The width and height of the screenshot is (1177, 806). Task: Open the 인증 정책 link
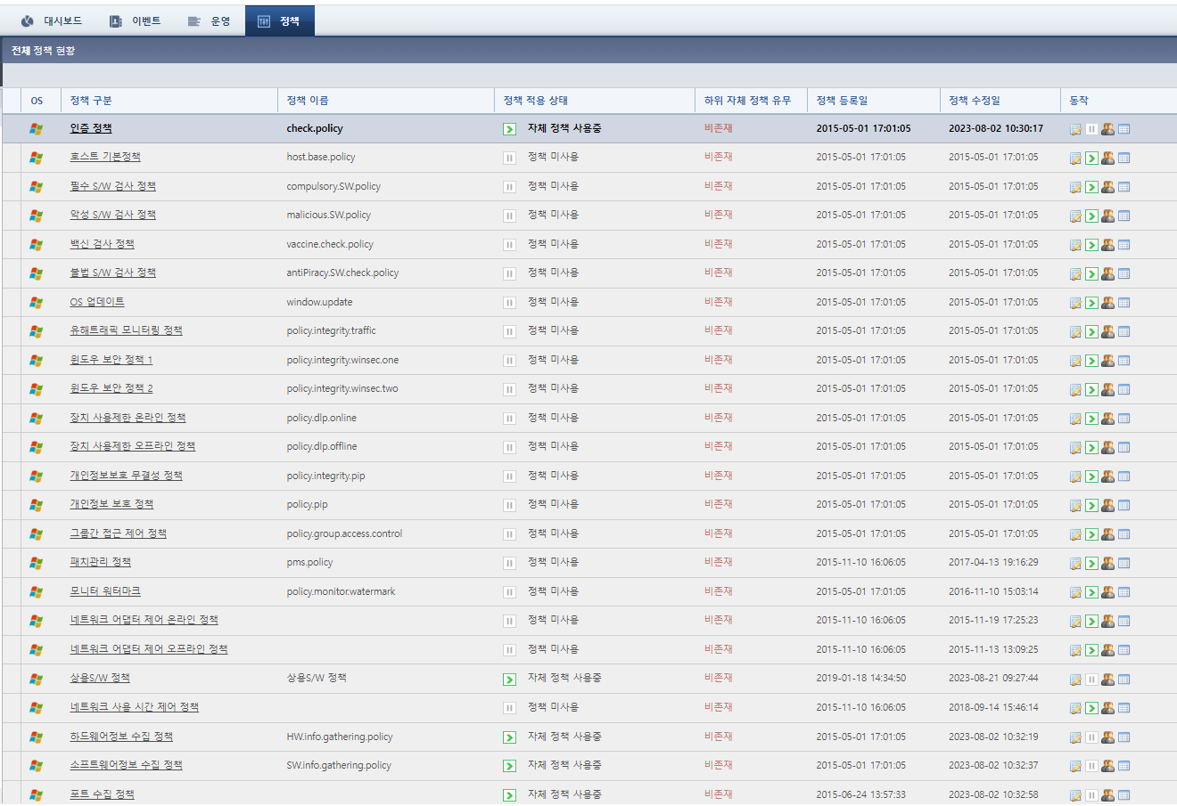click(x=91, y=128)
